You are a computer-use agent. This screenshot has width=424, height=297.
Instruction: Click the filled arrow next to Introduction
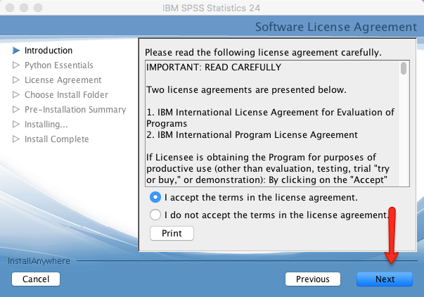[x=16, y=51]
